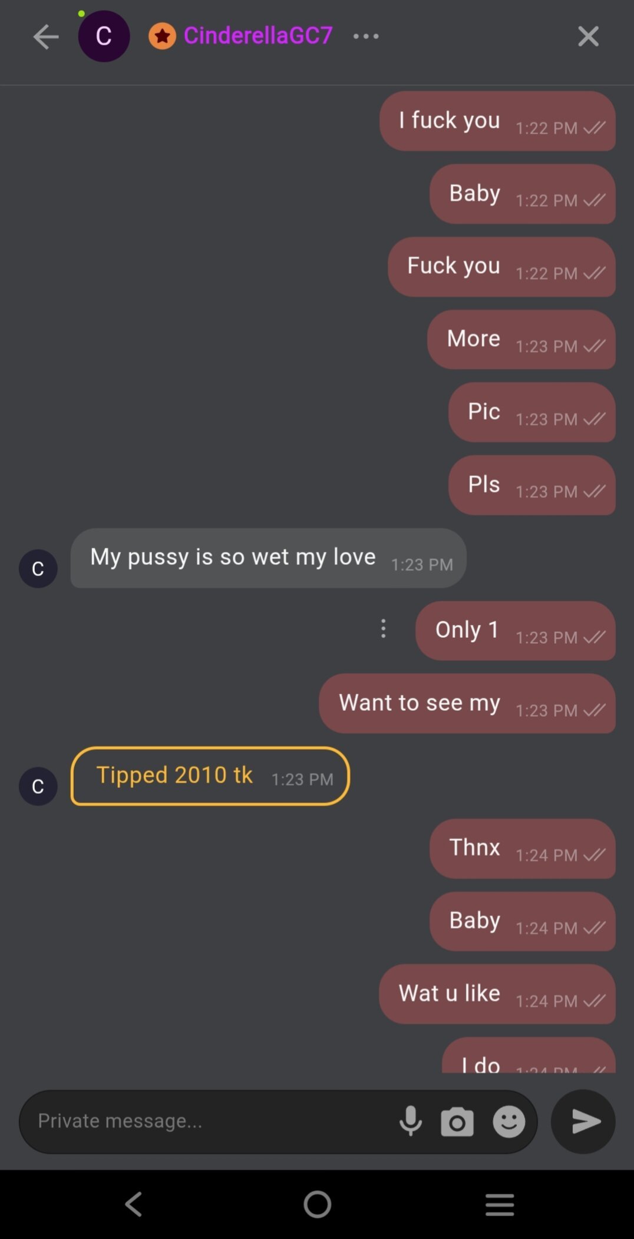The height and width of the screenshot is (1239, 634).
Task: Tap the C avatar beside tipped message
Action: point(38,786)
